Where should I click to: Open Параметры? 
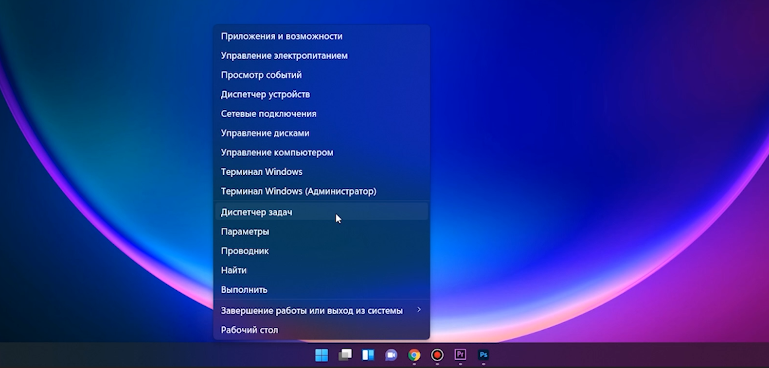[322, 232]
